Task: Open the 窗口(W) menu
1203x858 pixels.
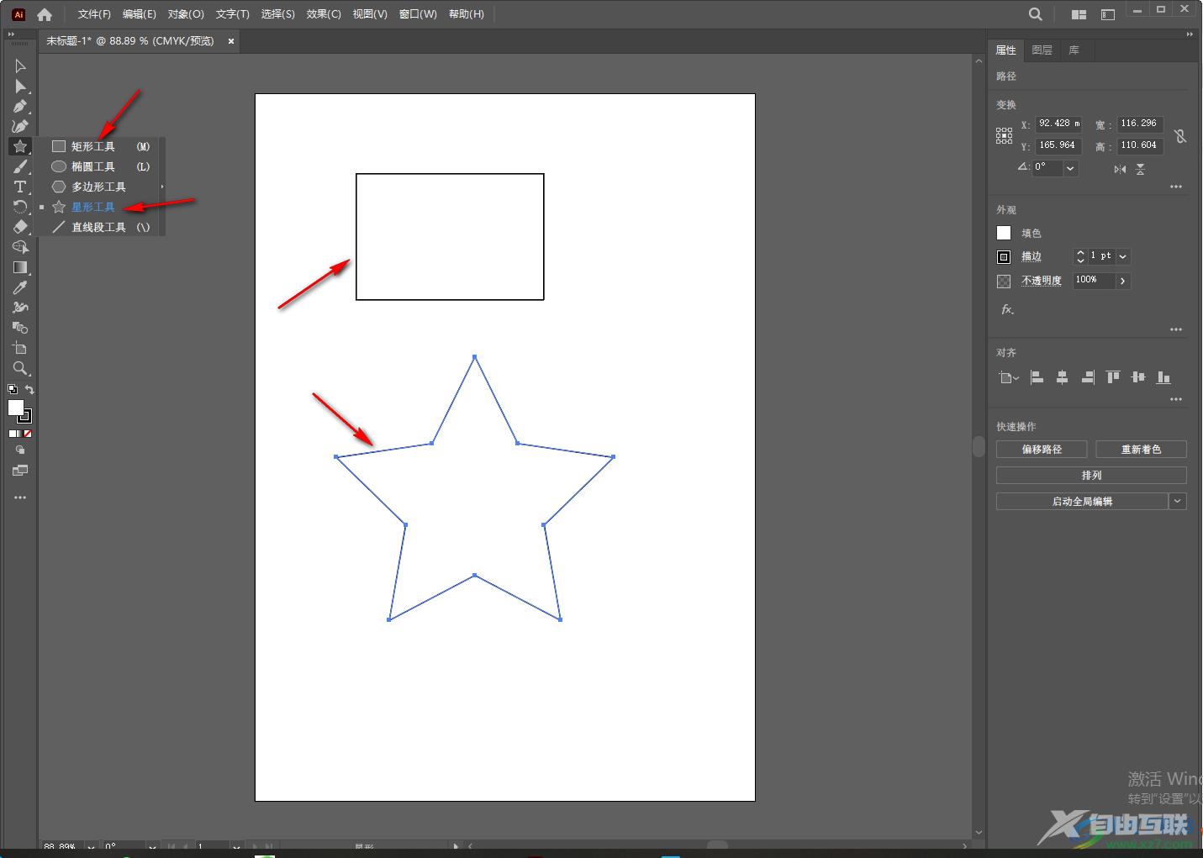Action: [418, 14]
